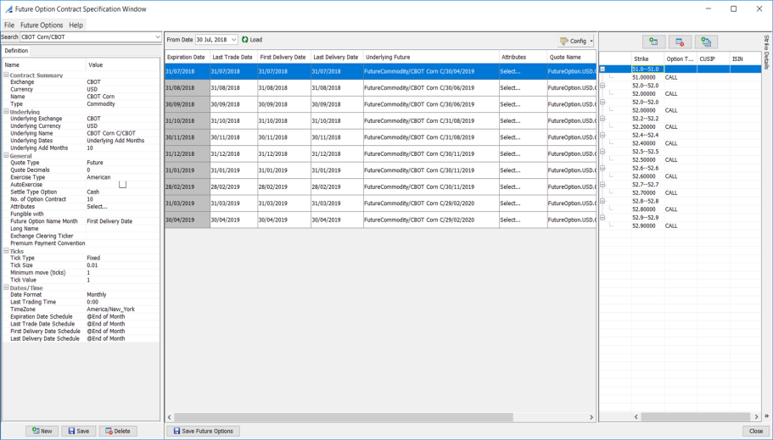The width and height of the screenshot is (773, 440).
Task: Open the Future Options menu
Action: [42, 25]
